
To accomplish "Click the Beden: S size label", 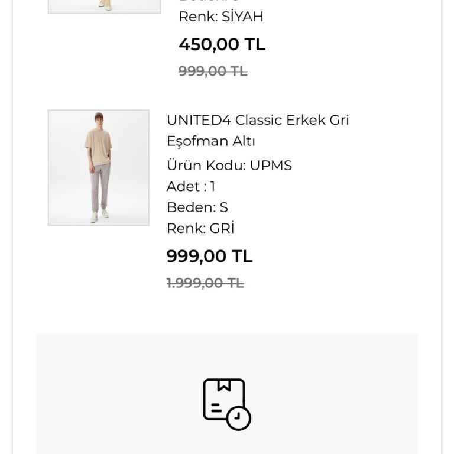I will click(x=197, y=207).
